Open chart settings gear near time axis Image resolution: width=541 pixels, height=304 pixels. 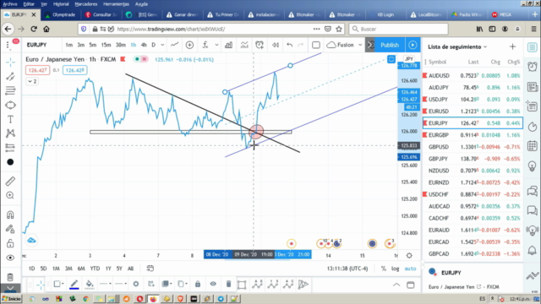(x=409, y=255)
